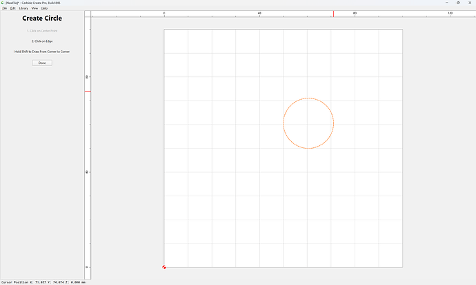Close the Carbide Create window
The height and width of the screenshot is (285, 476).
(x=470, y=3)
